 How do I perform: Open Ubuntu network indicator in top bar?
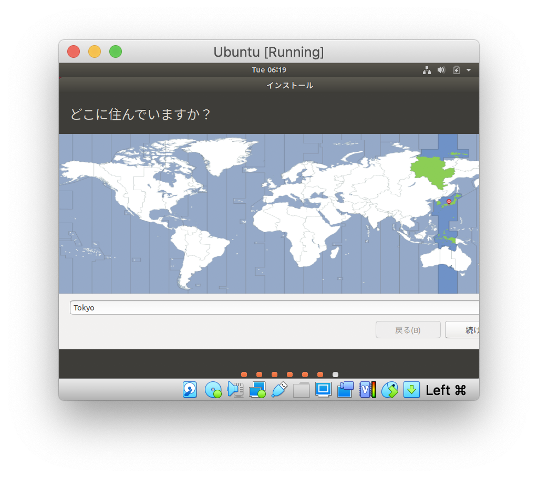(427, 70)
